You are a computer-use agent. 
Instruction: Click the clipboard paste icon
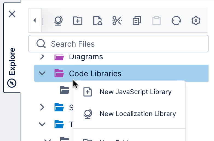(157, 21)
